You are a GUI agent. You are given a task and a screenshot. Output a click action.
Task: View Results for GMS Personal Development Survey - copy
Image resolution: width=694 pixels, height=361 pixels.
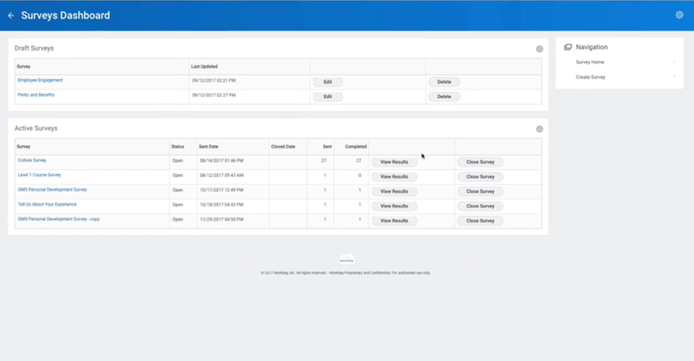pyautogui.click(x=394, y=220)
